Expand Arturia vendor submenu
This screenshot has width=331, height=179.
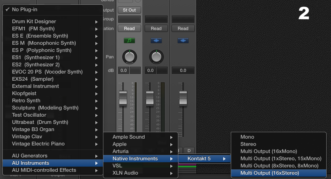[x=141, y=151]
